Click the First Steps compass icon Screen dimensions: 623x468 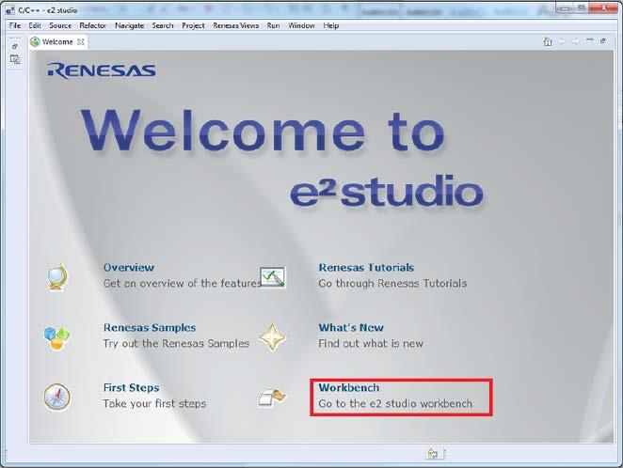[56, 397]
